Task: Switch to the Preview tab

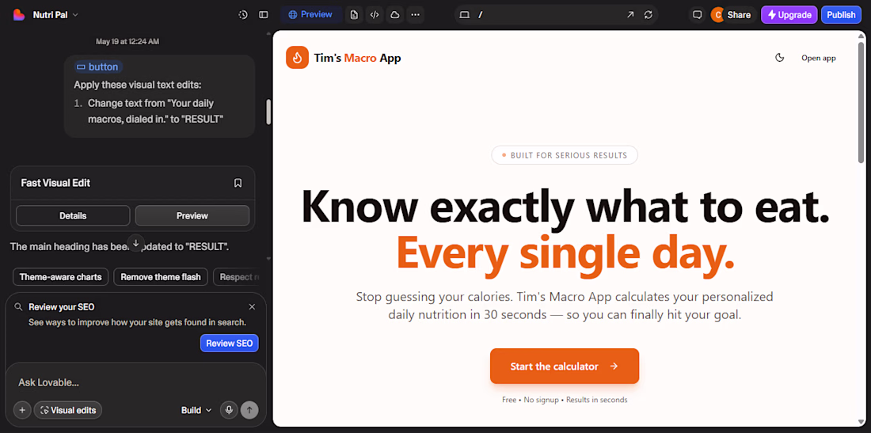Action: pos(311,14)
